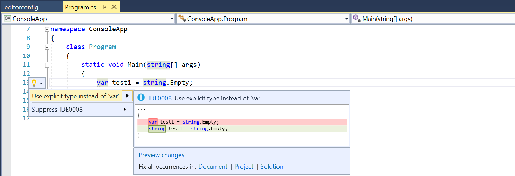Fix all occurrences in Project

[244, 167]
